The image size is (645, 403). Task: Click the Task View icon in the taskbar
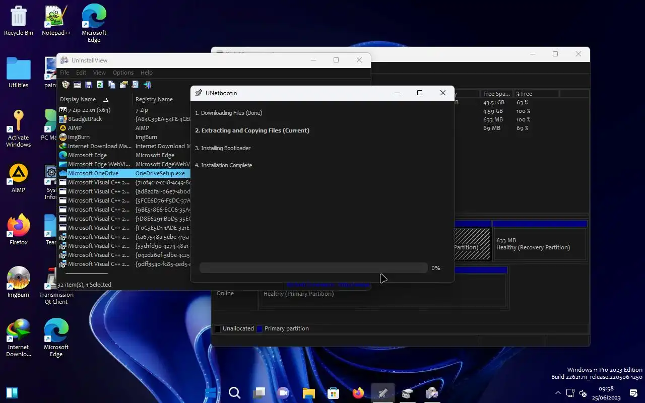[x=259, y=393]
